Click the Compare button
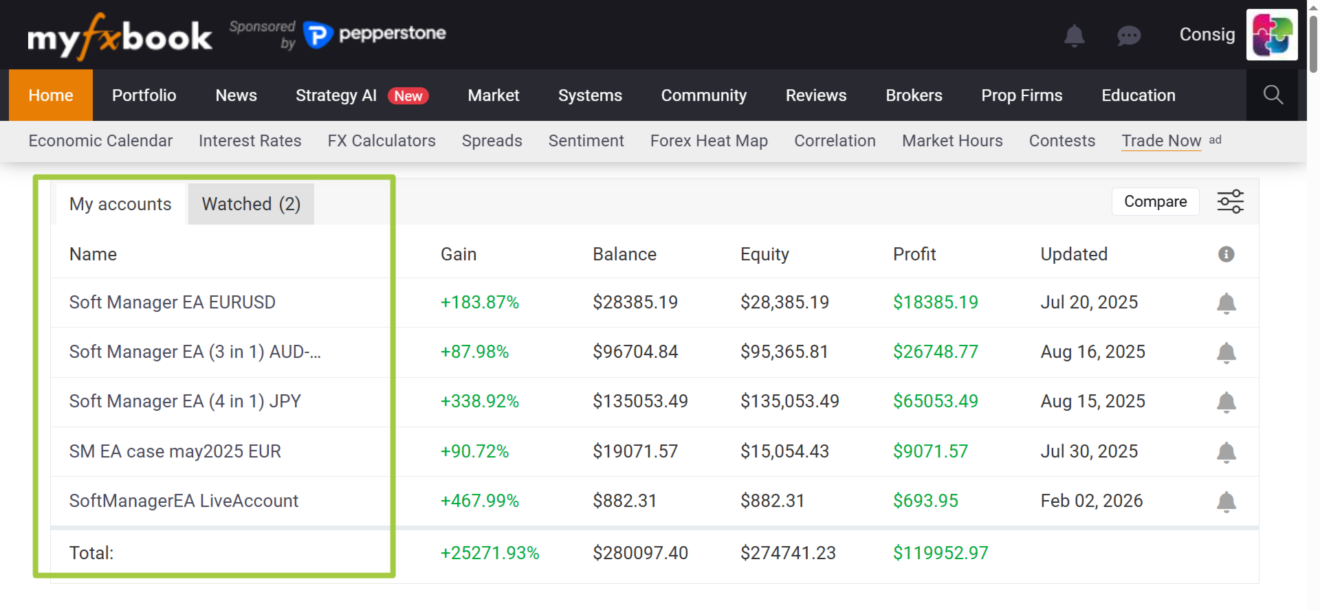This screenshot has width=1320, height=610. 1155,202
